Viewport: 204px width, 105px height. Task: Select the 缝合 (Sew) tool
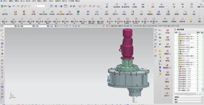click(88, 12)
